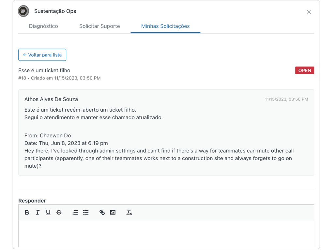The image size is (334, 250).
Task: Apply italic formatting in reply editor
Action: coord(38,213)
